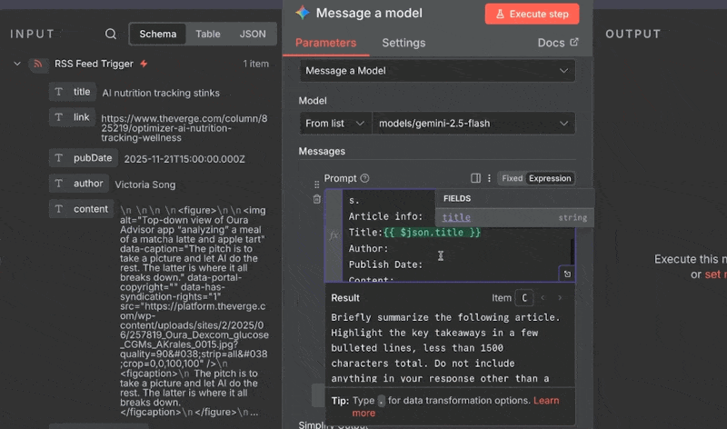
Task: Click the theverge.com link value
Action: [x=184, y=128]
